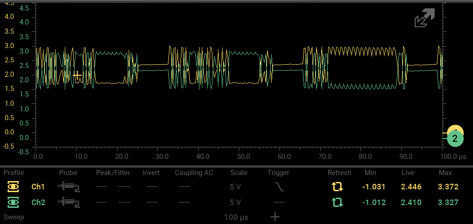This screenshot has height=224, width=473.
Task: Toggle Ch2 visibility eye icon
Action: [x=14, y=202]
